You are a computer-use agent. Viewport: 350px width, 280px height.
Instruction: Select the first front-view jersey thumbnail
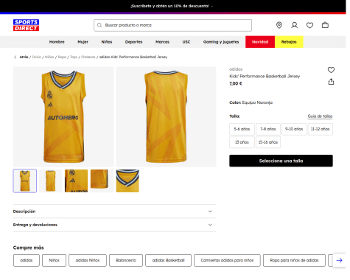tap(25, 181)
